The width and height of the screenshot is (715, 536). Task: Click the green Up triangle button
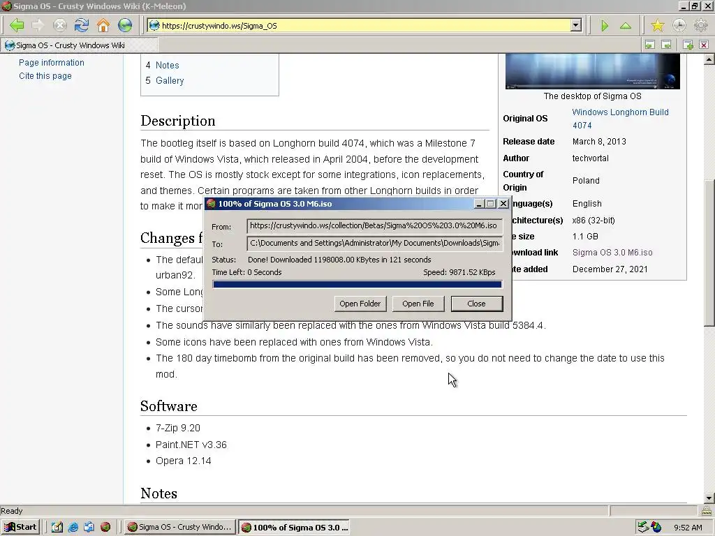tap(626, 26)
